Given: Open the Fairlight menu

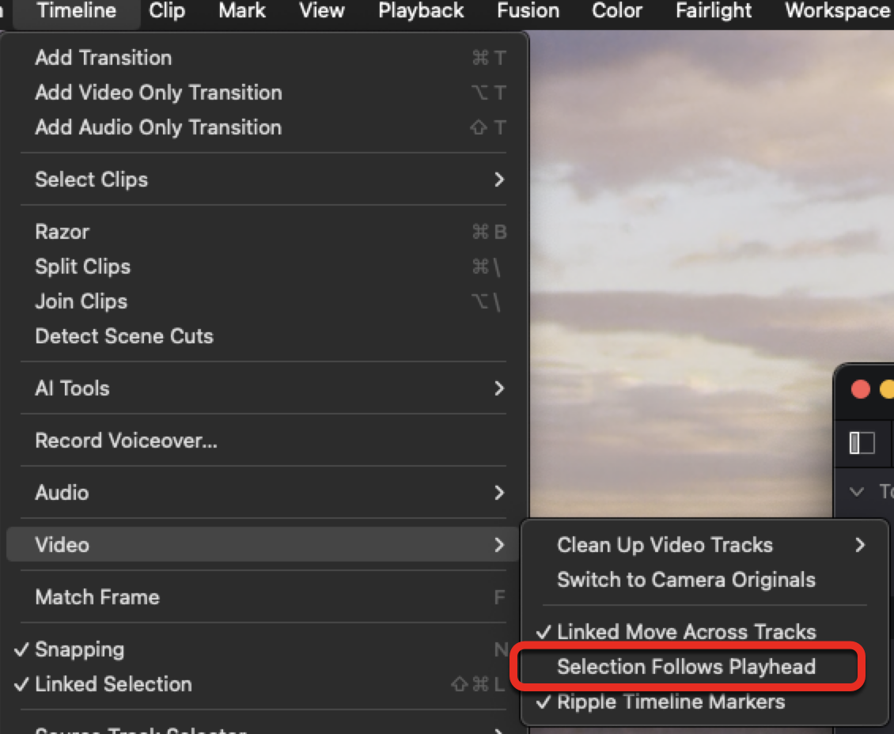Looking at the screenshot, I should (714, 11).
